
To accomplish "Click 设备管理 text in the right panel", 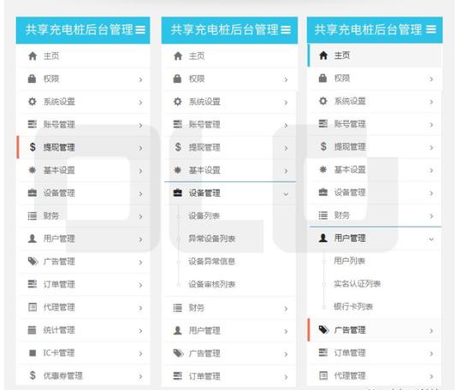I will (350, 192).
